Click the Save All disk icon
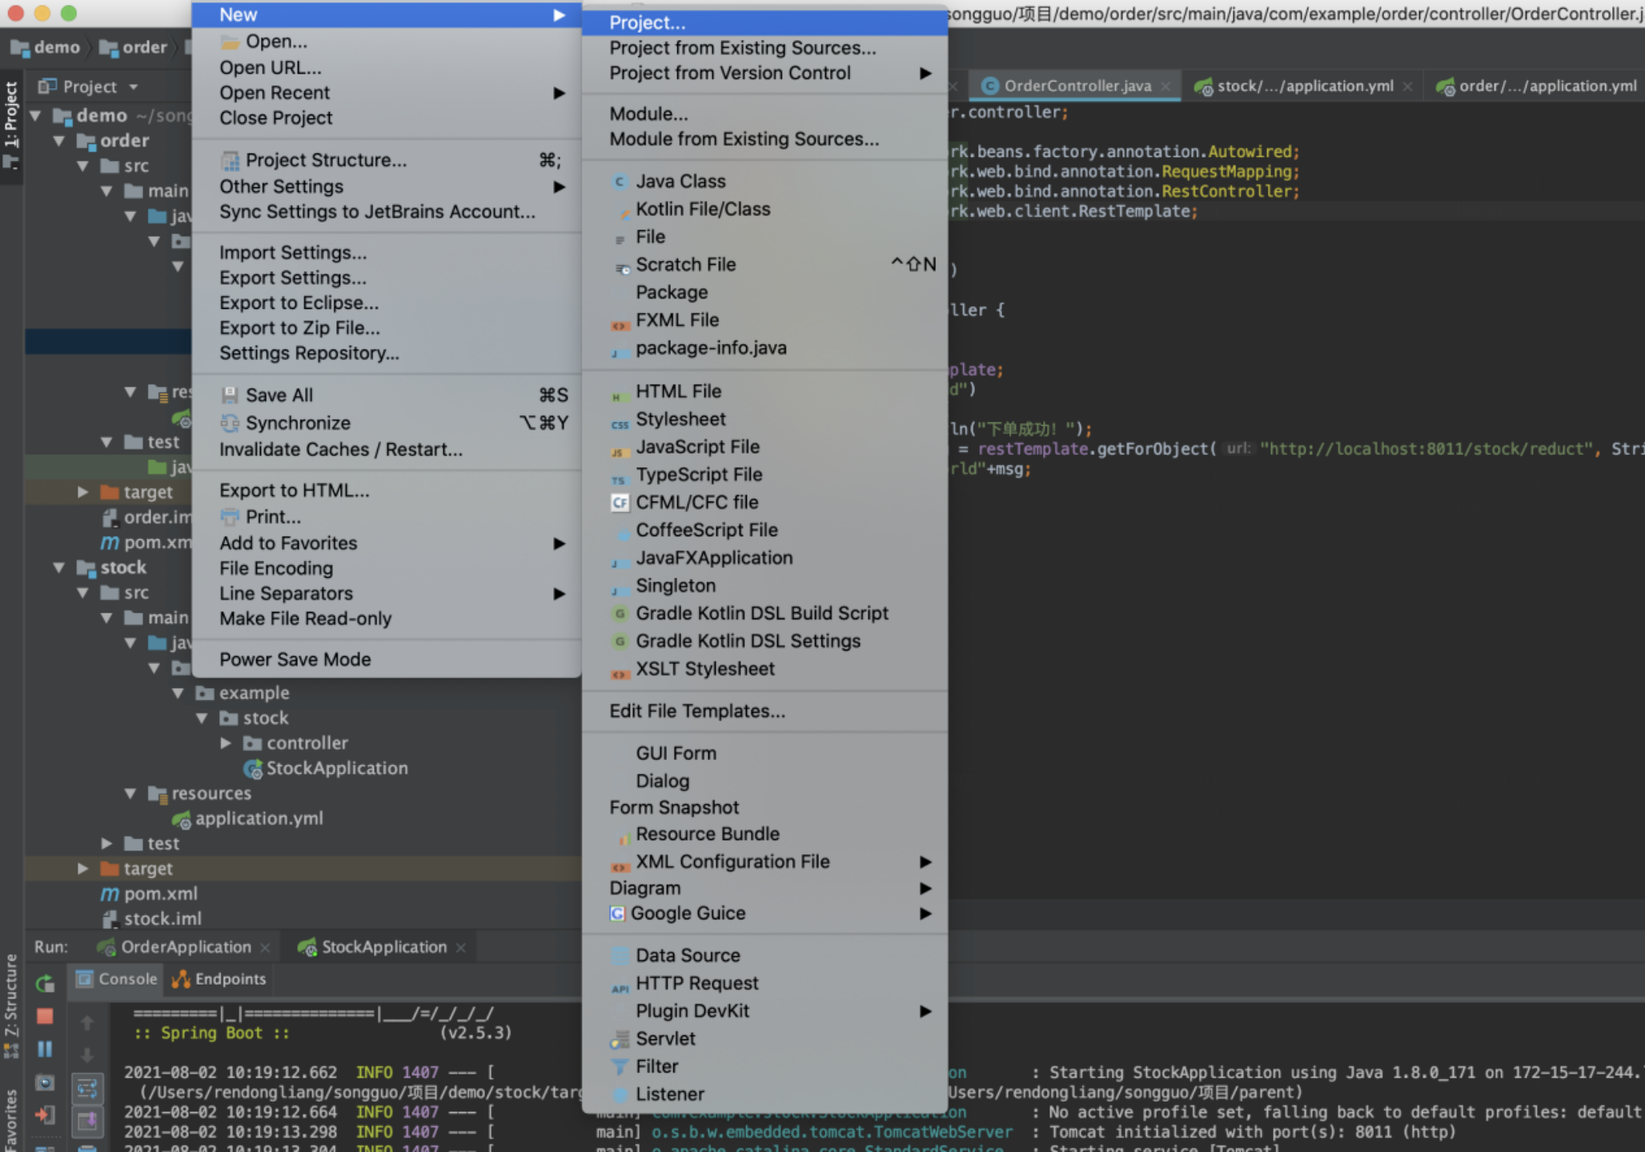Image resolution: width=1645 pixels, height=1152 pixels. click(x=230, y=395)
